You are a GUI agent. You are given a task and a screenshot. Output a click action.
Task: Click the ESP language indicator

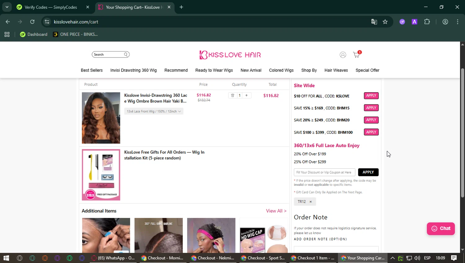pyautogui.click(x=427, y=258)
